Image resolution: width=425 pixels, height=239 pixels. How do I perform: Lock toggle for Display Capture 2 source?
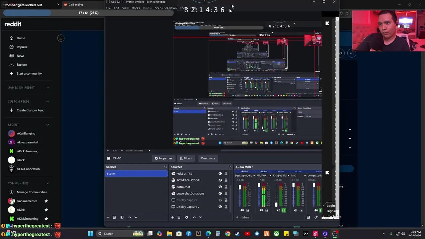coord(226,207)
